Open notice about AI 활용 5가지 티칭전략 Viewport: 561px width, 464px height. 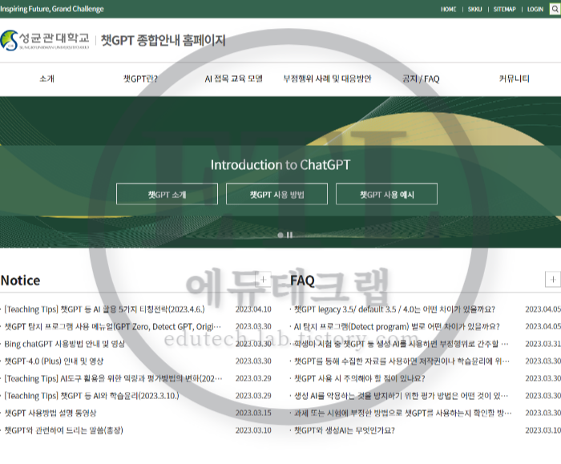104,309
